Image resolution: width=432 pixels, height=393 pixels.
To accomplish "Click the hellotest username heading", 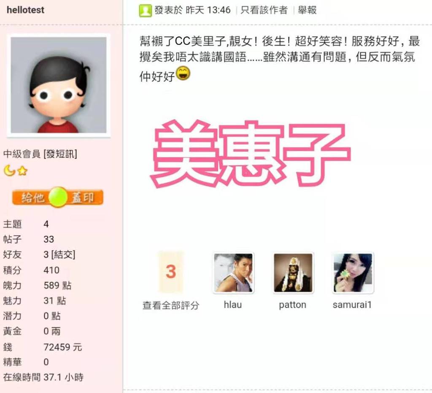I will pyautogui.click(x=25, y=10).
